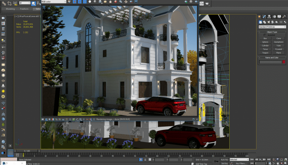The image size is (288, 165).
Task: Click the Load image folder icon
Action: point(105,2)
